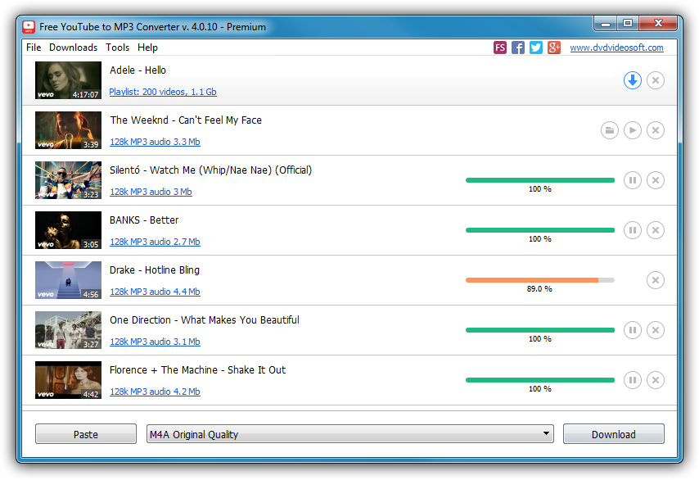Click the Google+ icon

[553, 48]
